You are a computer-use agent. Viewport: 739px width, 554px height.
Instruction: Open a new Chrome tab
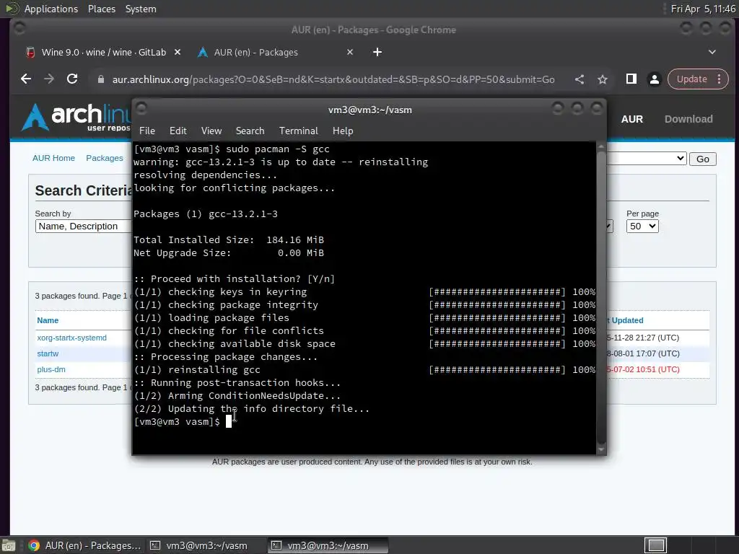coord(377,52)
